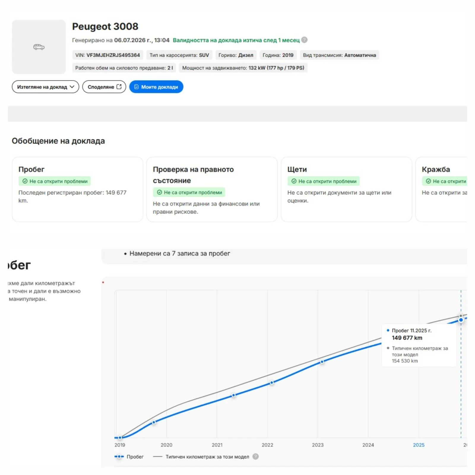Click check icon in Проверка на правното състояние badge
Image resolution: width=475 pixels, height=475 pixels.
click(x=159, y=192)
